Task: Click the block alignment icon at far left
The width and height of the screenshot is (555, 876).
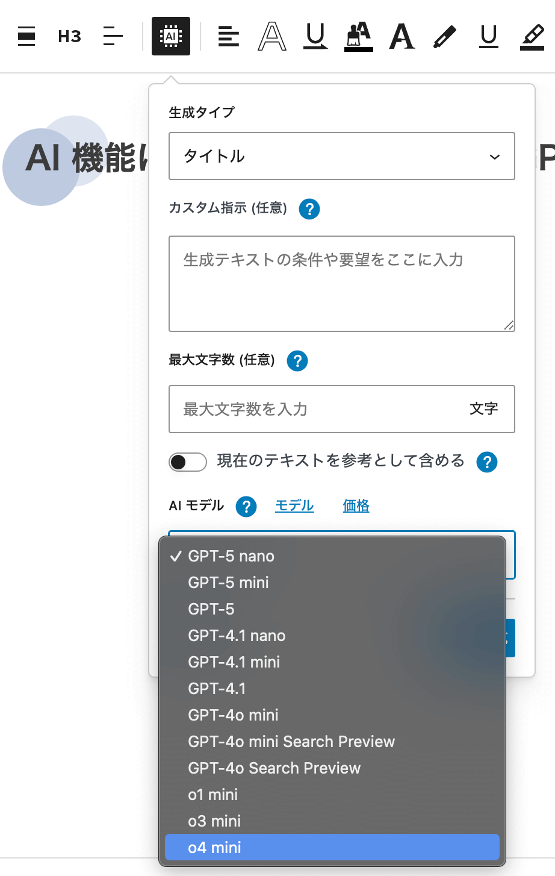Action: click(26, 36)
